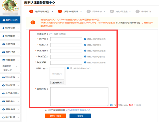Click info icon next to 联系电话 field
The height and width of the screenshot is (122, 159).
[85, 51]
